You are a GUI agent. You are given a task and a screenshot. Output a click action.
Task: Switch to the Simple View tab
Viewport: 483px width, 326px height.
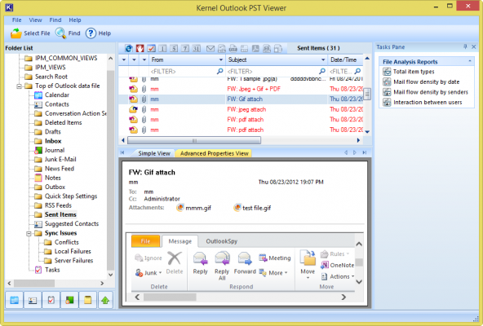[x=154, y=153]
